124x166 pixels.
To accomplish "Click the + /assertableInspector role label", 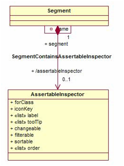I will tap(57, 71).
